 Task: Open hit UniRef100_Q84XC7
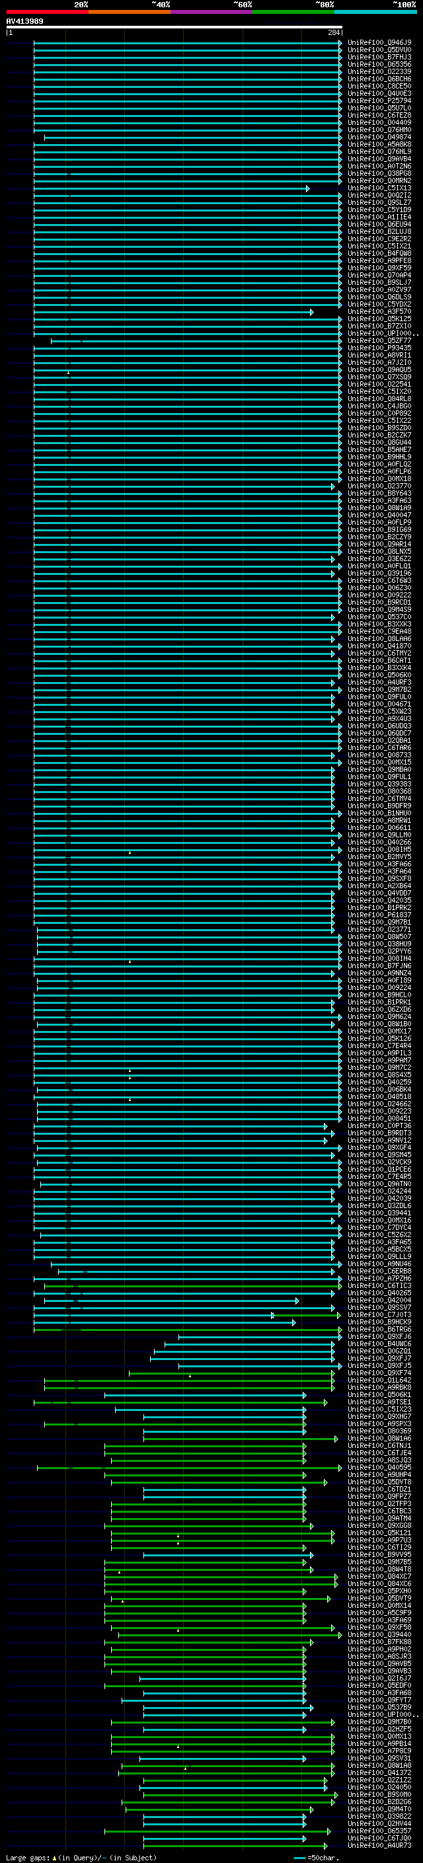pyautogui.click(x=379, y=1577)
